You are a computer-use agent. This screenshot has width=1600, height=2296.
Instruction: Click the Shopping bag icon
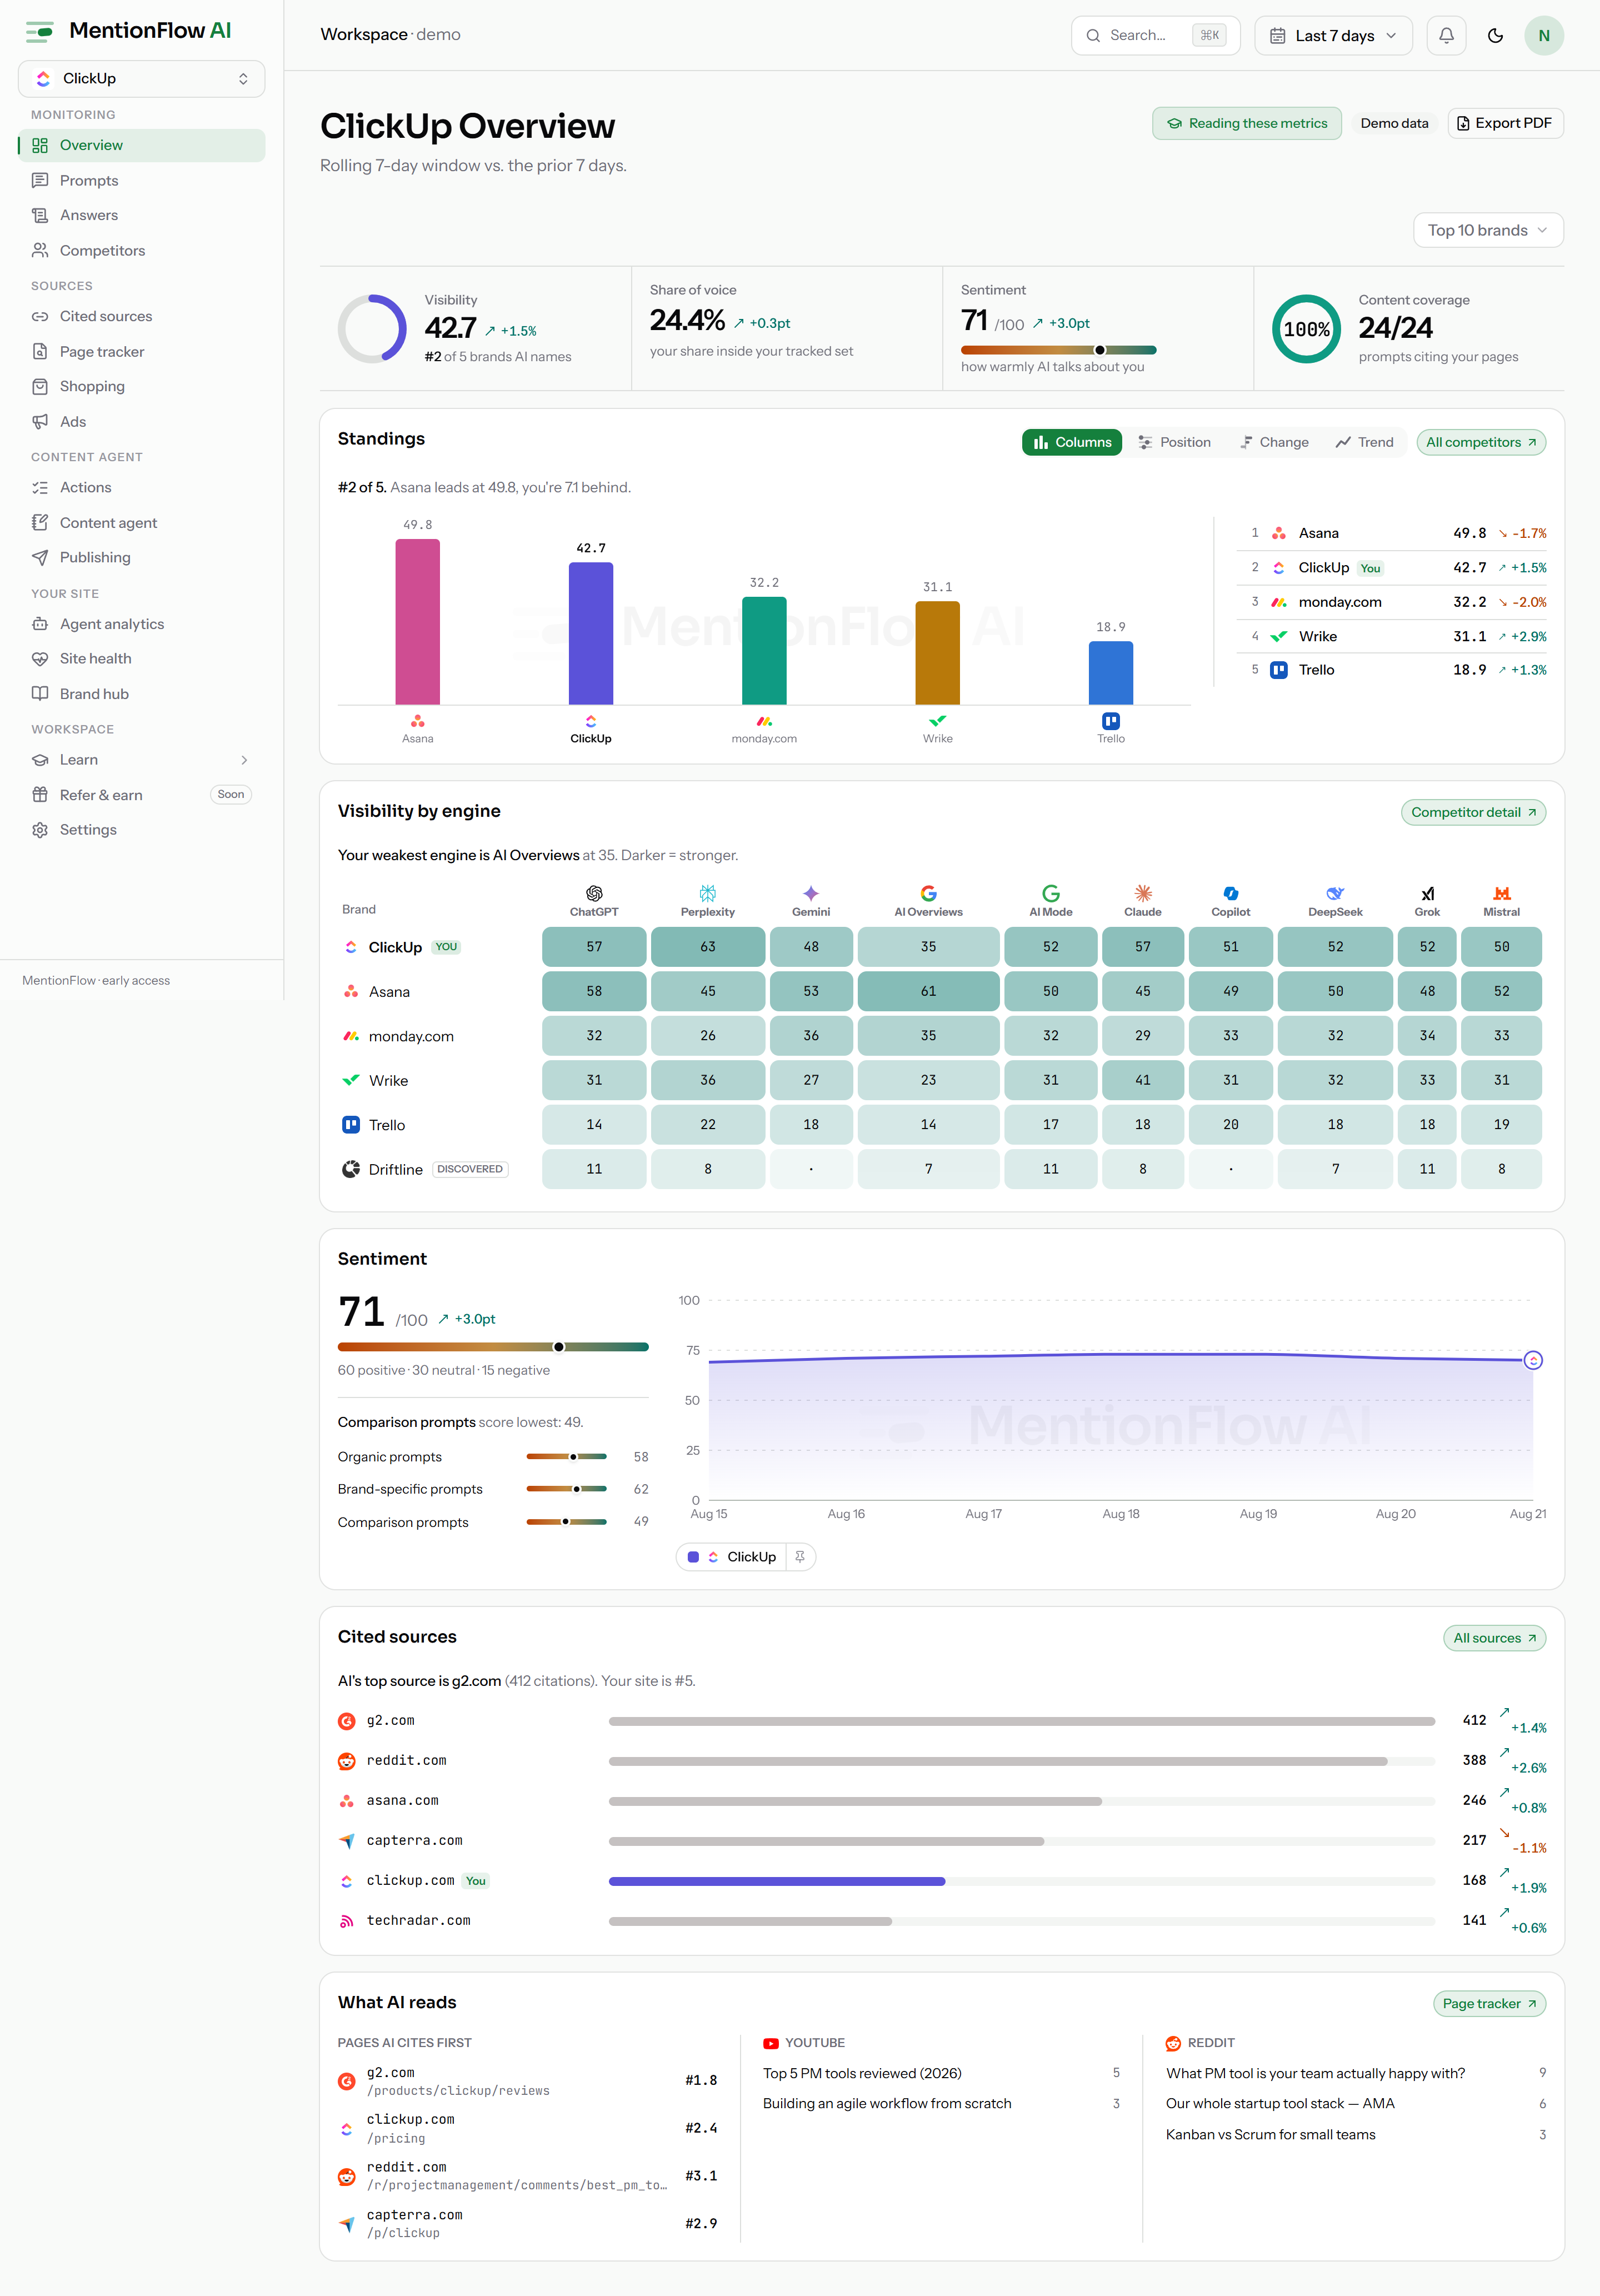[x=40, y=386]
